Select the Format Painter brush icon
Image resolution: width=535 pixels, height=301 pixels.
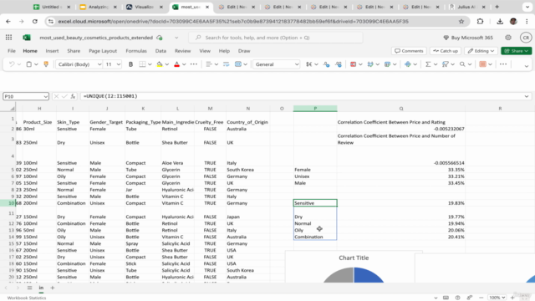[46, 64]
